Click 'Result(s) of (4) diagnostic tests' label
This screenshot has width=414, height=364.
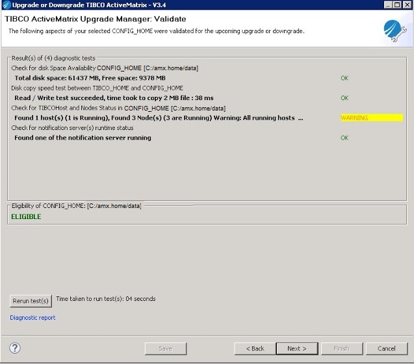[53, 58]
